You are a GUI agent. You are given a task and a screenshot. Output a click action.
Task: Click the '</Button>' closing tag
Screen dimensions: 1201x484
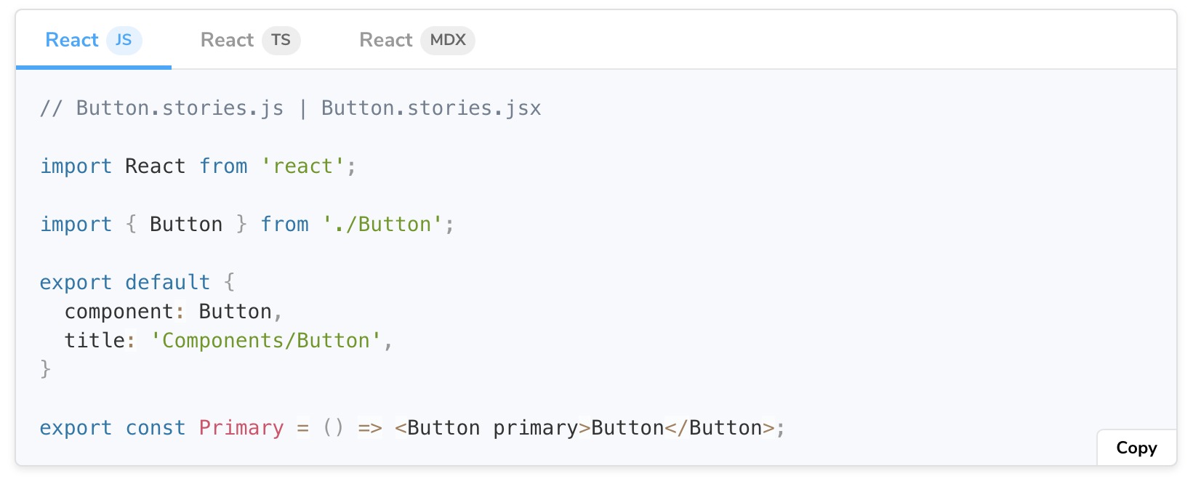click(x=720, y=428)
